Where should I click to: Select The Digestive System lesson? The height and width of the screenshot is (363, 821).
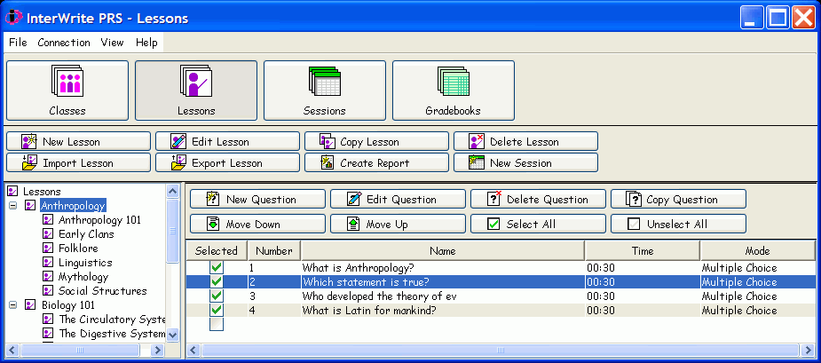tap(112, 333)
